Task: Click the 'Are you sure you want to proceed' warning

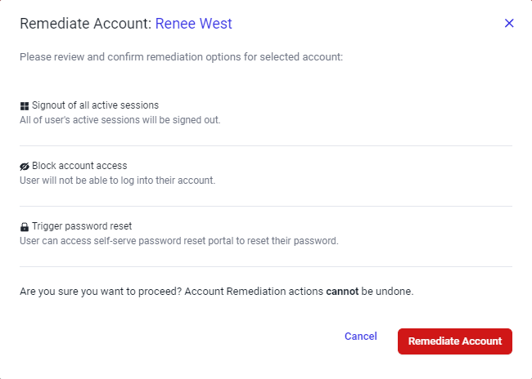Action: coord(216,292)
